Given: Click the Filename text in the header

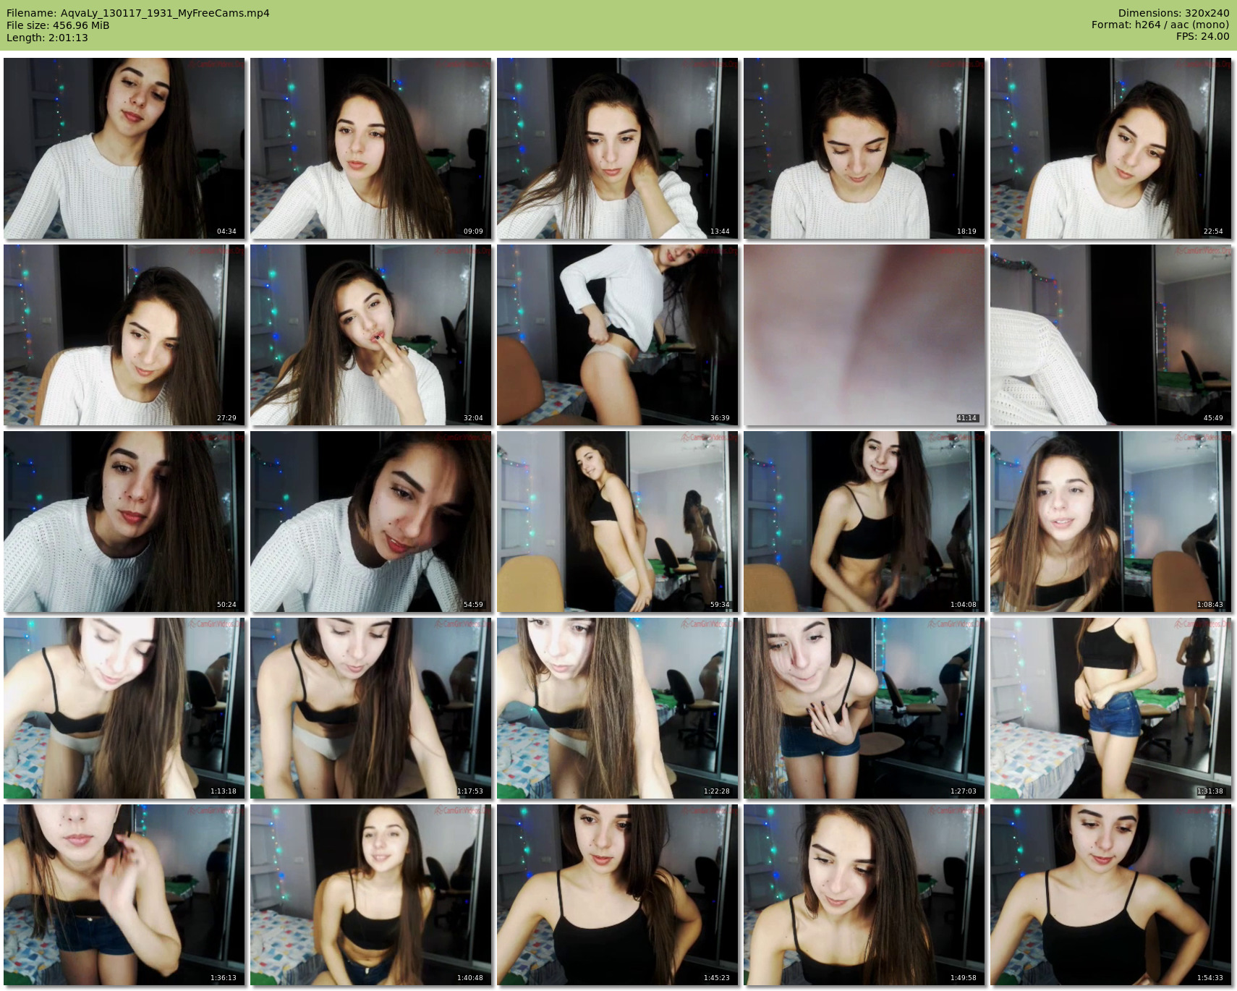Looking at the screenshot, I should (138, 13).
